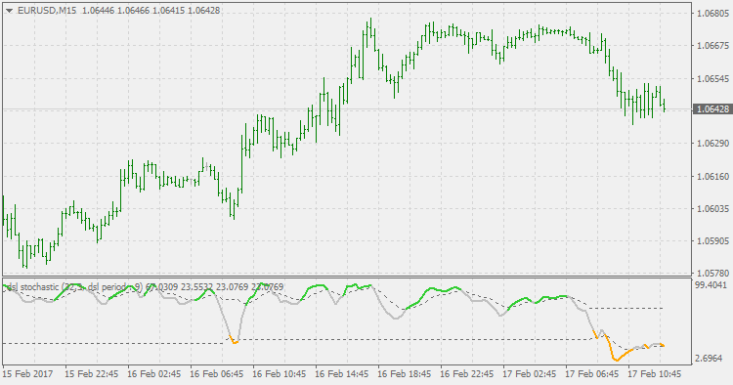Click the 16 Feb 06:45 time label
Viewport: 733px width, 385px height.
[216, 374]
